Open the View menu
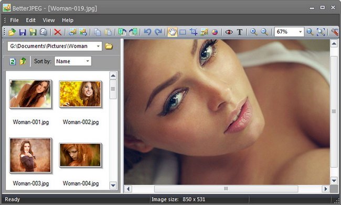The width and height of the screenshot is (341, 205). point(48,20)
